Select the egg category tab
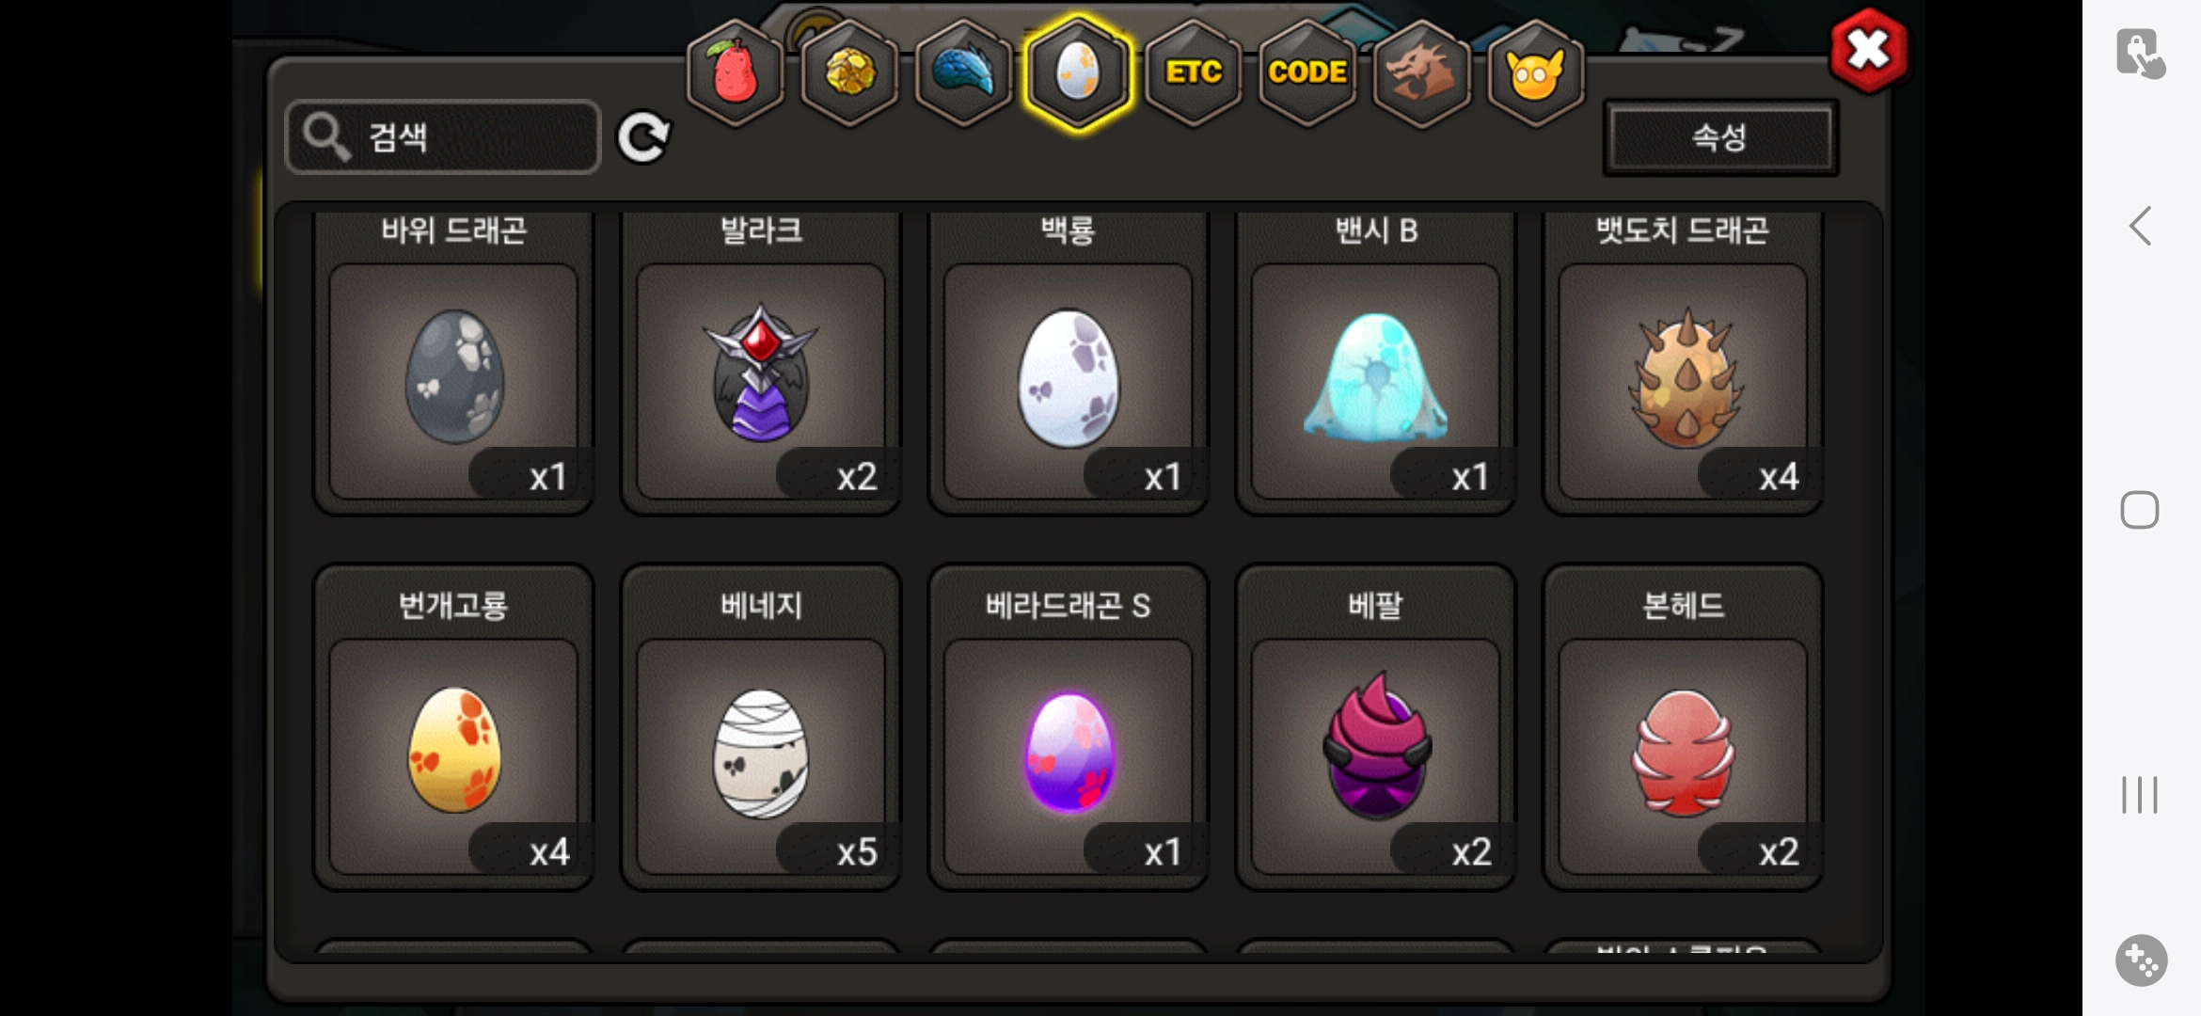The height and width of the screenshot is (1016, 2201). [1078, 72]
